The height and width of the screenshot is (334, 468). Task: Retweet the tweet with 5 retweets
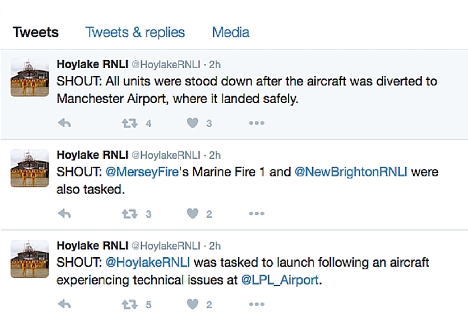[x=130, y=305]
